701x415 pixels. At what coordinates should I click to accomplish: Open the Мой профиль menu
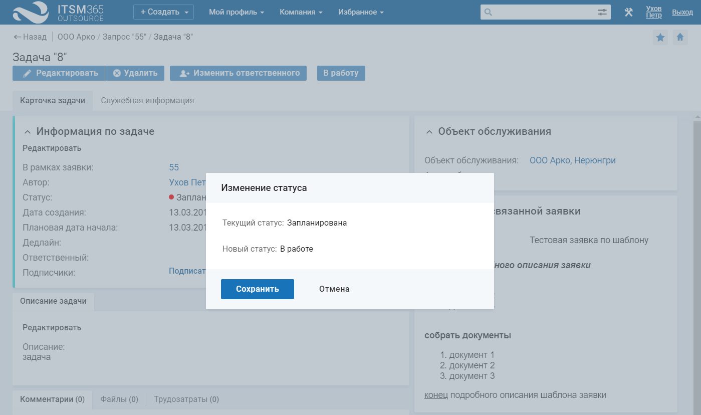237,12
